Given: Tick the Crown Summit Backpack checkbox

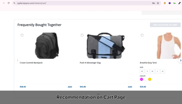Looking at the screenshot, I should (x=22, y=35).
